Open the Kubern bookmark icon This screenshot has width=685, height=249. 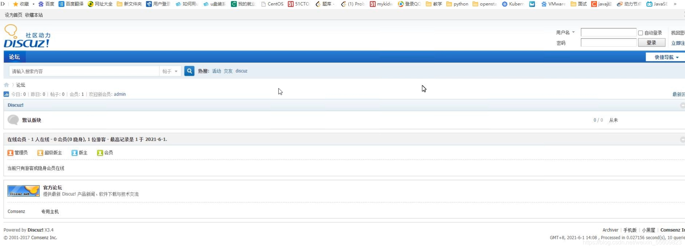504,4
